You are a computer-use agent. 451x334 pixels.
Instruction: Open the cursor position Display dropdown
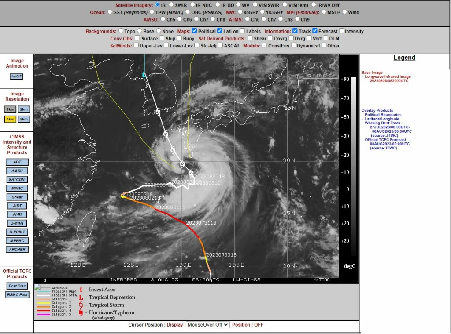click(207, 325)
